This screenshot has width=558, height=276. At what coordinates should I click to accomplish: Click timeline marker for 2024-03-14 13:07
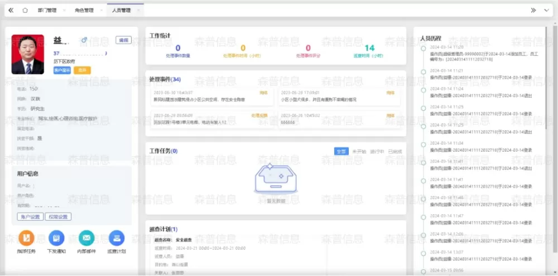coord(423,253)
